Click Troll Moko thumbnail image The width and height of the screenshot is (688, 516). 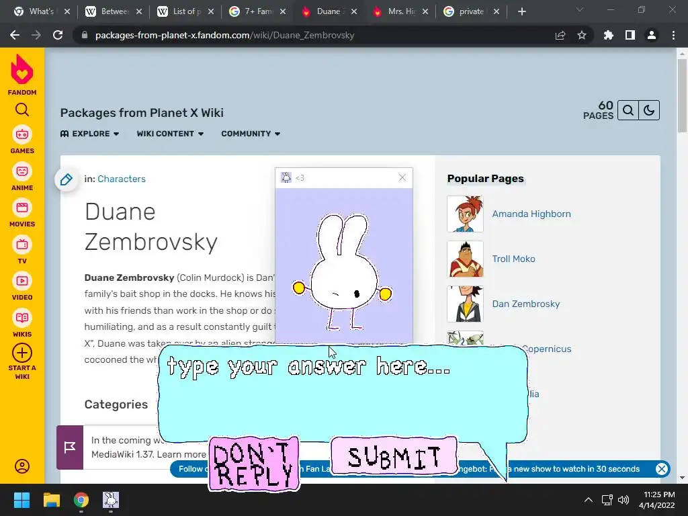465,259
